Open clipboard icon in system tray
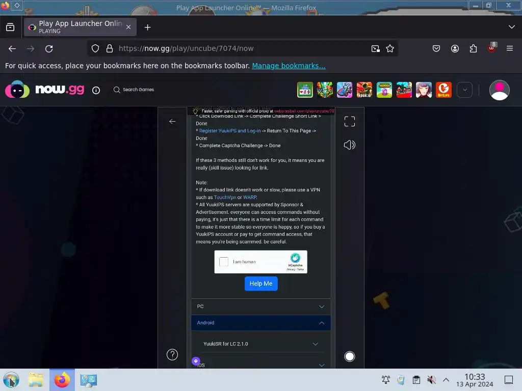This screenshot has height=391, width=522. pyautogui.click(x=416, y=380)
